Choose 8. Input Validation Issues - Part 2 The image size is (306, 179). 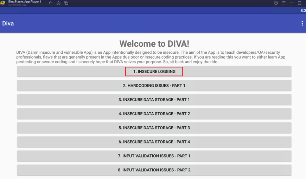click(154, 170)
